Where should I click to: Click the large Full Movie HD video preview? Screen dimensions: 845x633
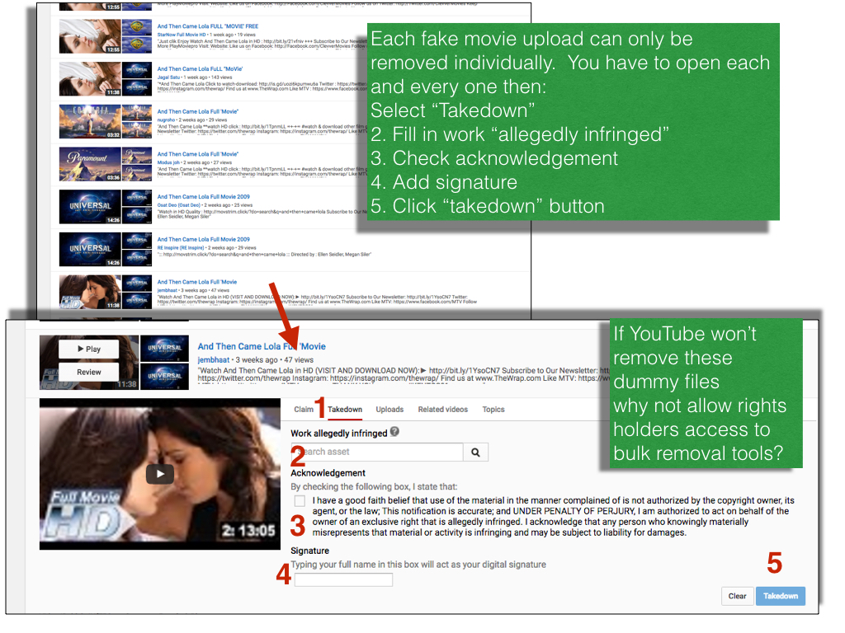[x=159, y=474]
